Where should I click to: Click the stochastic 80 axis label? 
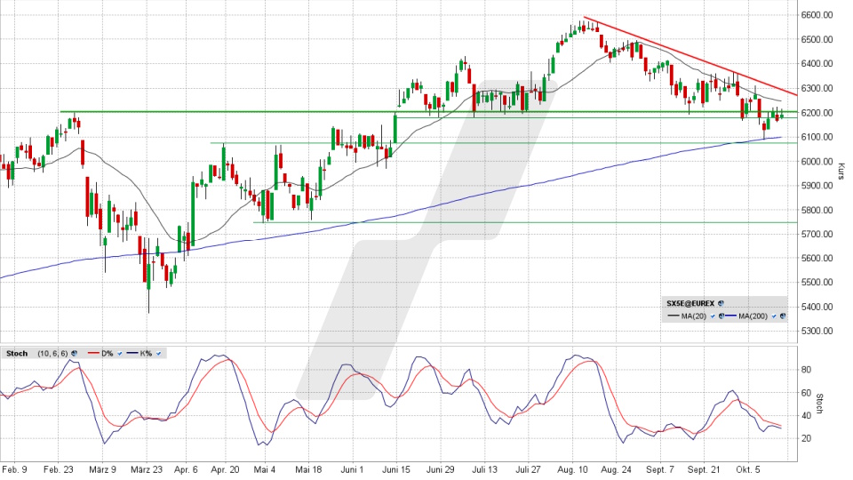(806, 370)
